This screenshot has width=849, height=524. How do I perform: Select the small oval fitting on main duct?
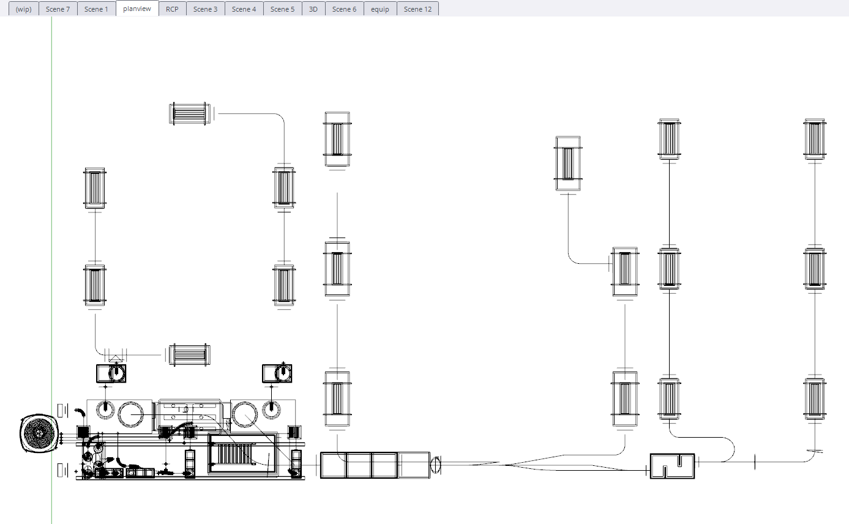point(436,465)
